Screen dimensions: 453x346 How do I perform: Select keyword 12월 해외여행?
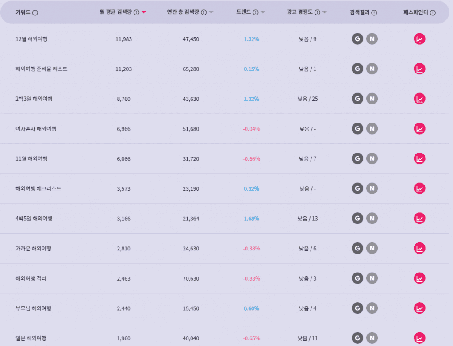[x=31, y=39]
